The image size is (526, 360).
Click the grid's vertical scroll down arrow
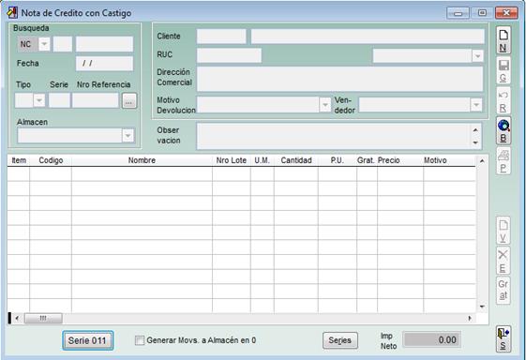482,307
